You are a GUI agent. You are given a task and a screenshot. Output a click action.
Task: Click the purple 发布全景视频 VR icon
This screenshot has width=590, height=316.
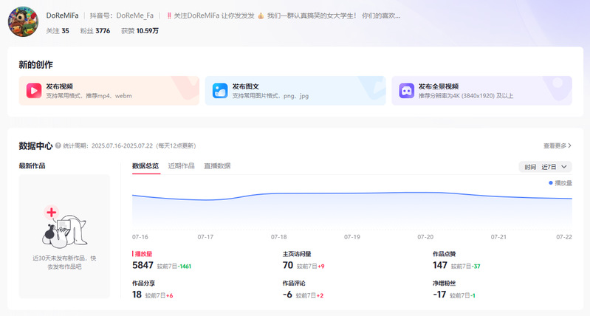pyautogui.click(x=406, y=90)
